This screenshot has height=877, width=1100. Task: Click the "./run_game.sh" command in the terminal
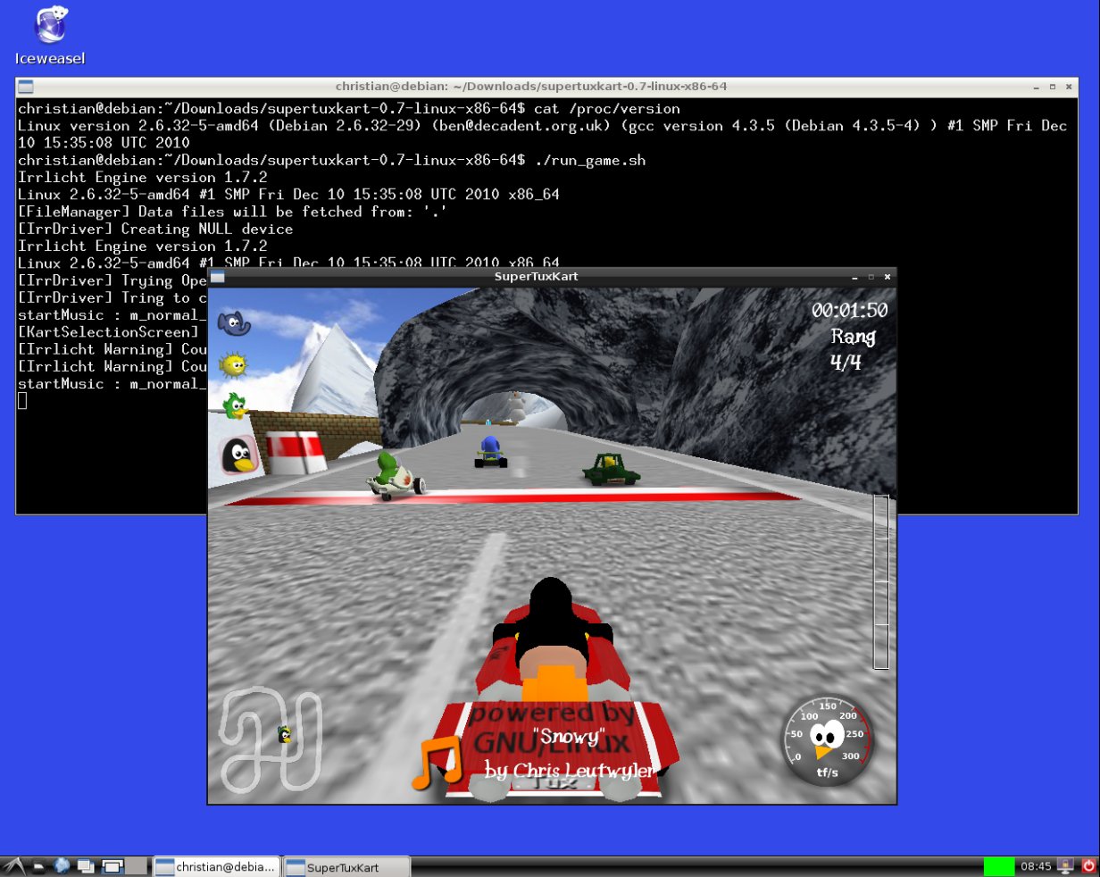[x=589, y=161]
